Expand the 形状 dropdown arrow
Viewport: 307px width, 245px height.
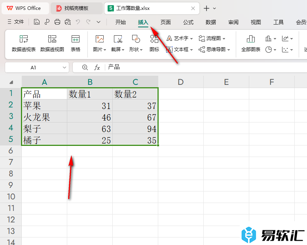pyautogui.click(x=141, y=50)
